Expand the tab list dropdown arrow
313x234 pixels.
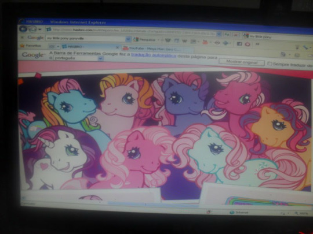tap(58, 47)
